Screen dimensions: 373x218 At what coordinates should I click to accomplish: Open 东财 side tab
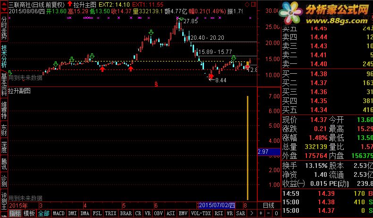pos(4,130)
